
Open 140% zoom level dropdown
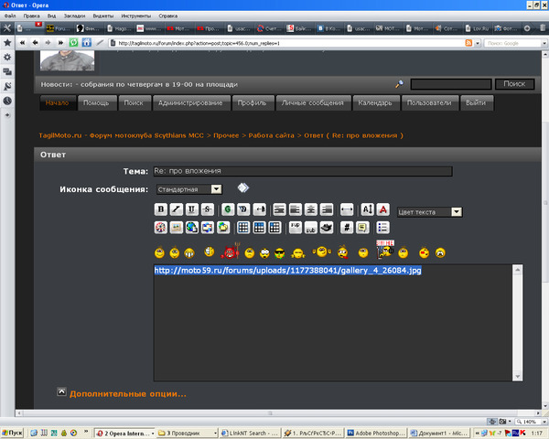click(x=544, y=422)
